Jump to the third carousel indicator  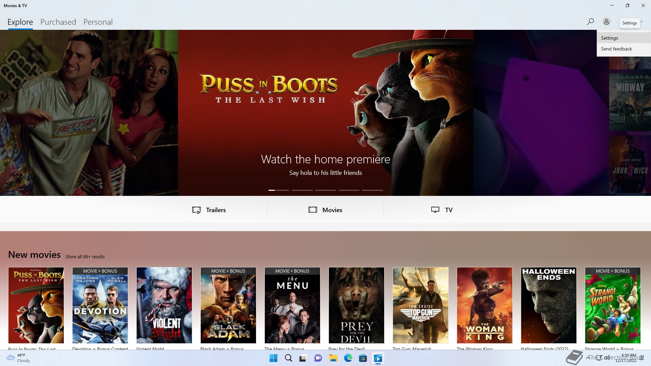tap(325, 190)
